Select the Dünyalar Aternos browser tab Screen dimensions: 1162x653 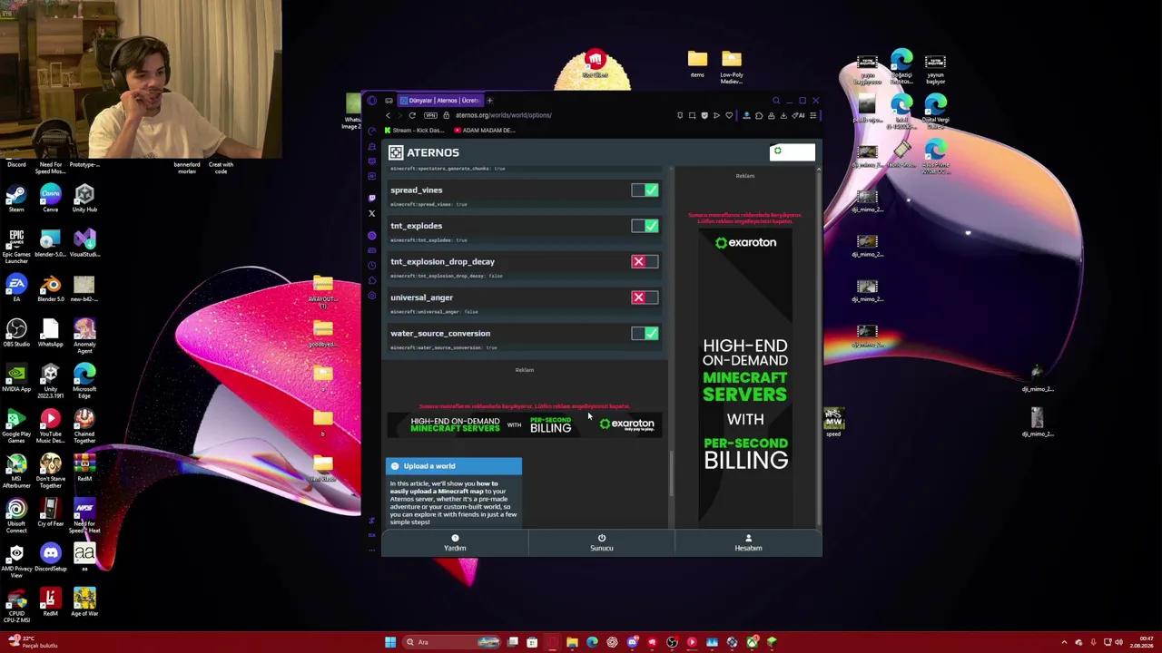coord(439,101)
